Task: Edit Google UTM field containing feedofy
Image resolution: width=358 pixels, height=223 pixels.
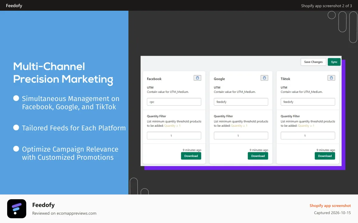Action: [x=241, y=102]
